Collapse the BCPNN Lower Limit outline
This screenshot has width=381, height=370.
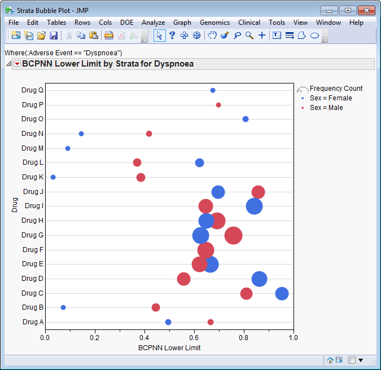[8, 64]
